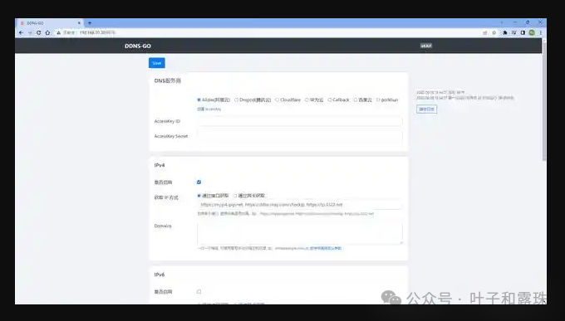The width and height of the screenshot is (565, 321).
Task: Click the DDNS-GO header title
Action: (x=138, y=46)
